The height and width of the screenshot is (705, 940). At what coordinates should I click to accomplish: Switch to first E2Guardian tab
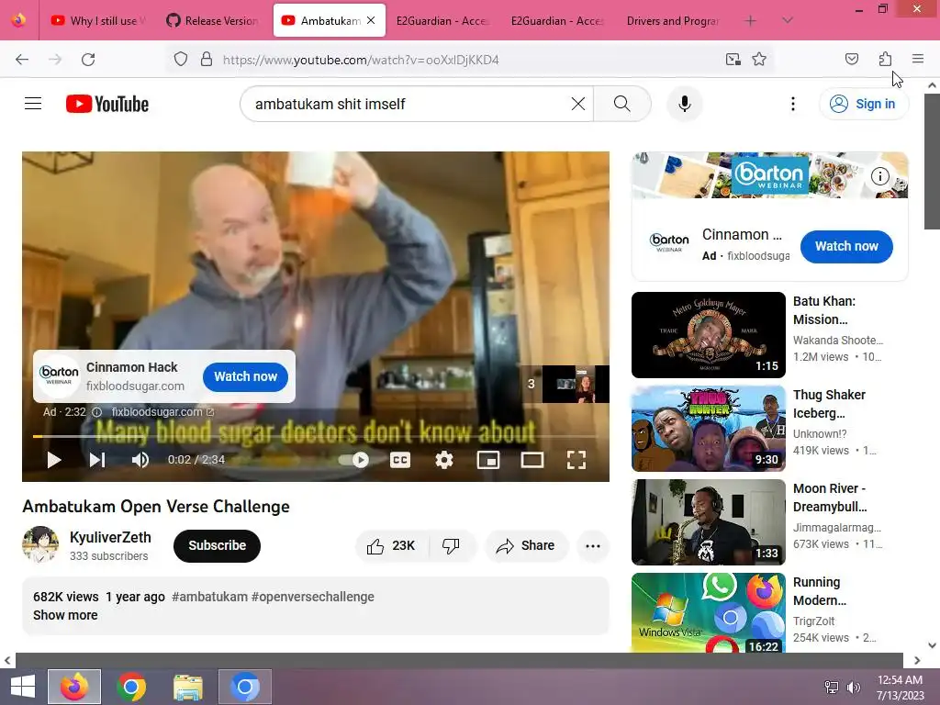[x=442, y=20]
